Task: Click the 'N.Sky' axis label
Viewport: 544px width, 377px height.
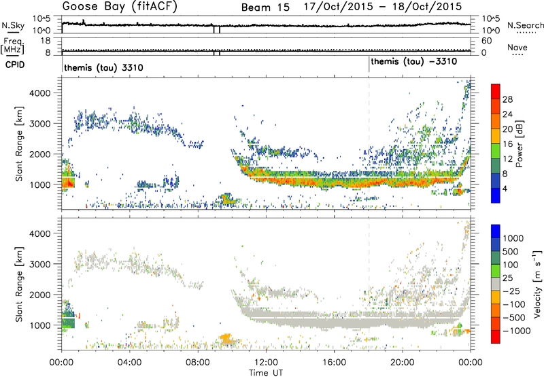Action: 13,25
